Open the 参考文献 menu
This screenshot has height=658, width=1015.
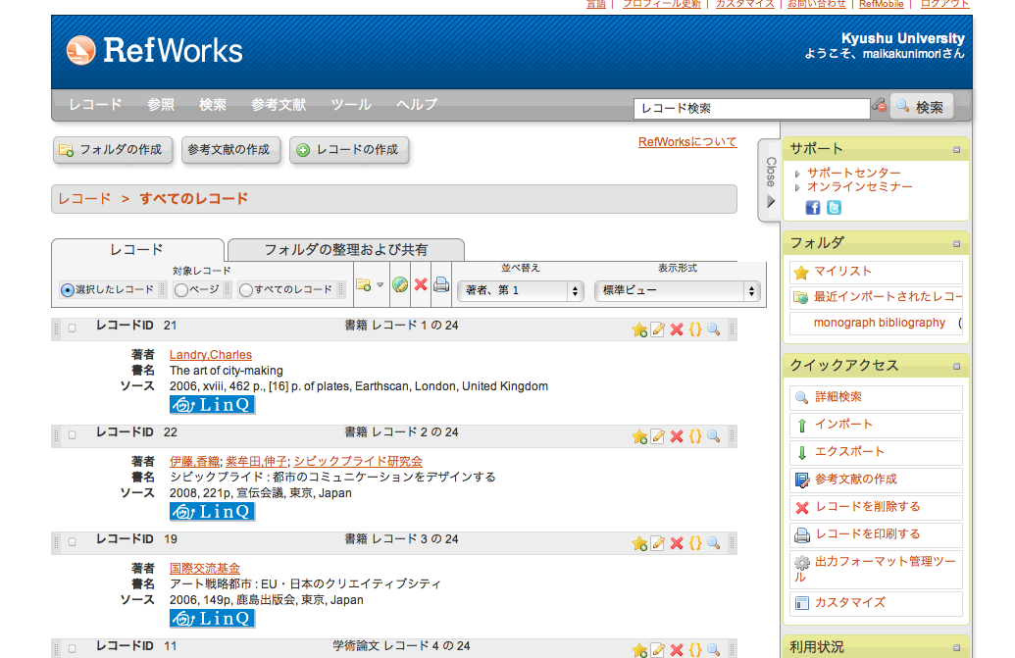279,105
